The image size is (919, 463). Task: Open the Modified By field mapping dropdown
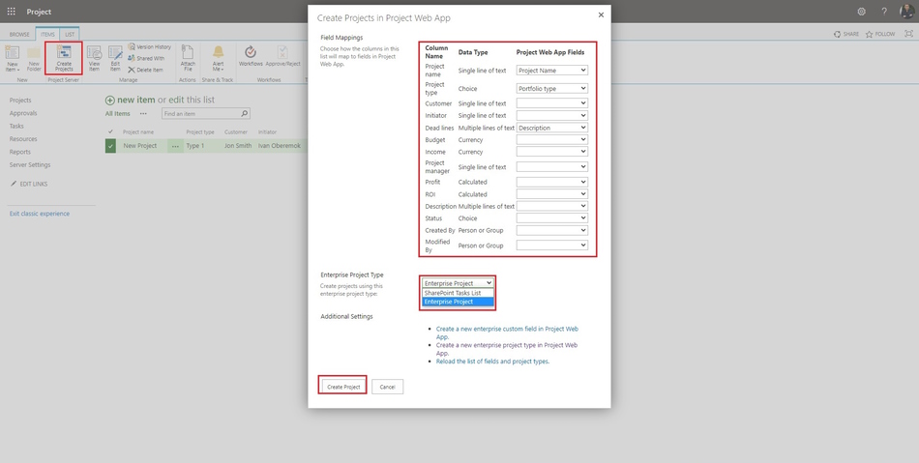pos(552,246)
